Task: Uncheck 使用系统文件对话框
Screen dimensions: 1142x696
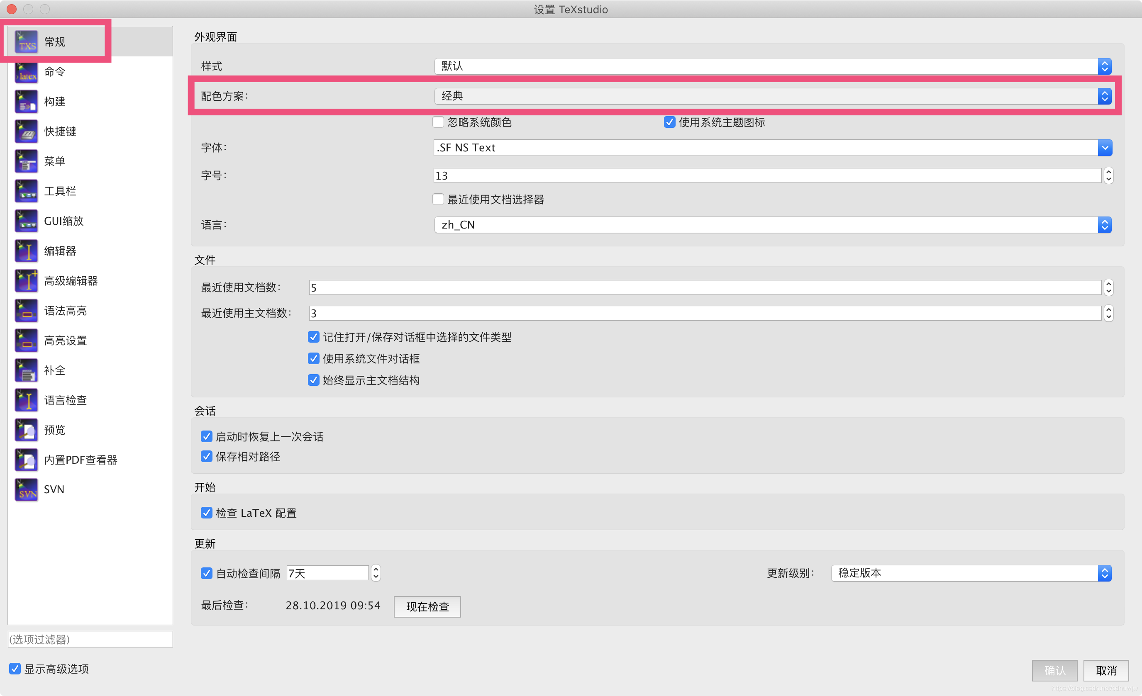Action: (x=314, y=359)
